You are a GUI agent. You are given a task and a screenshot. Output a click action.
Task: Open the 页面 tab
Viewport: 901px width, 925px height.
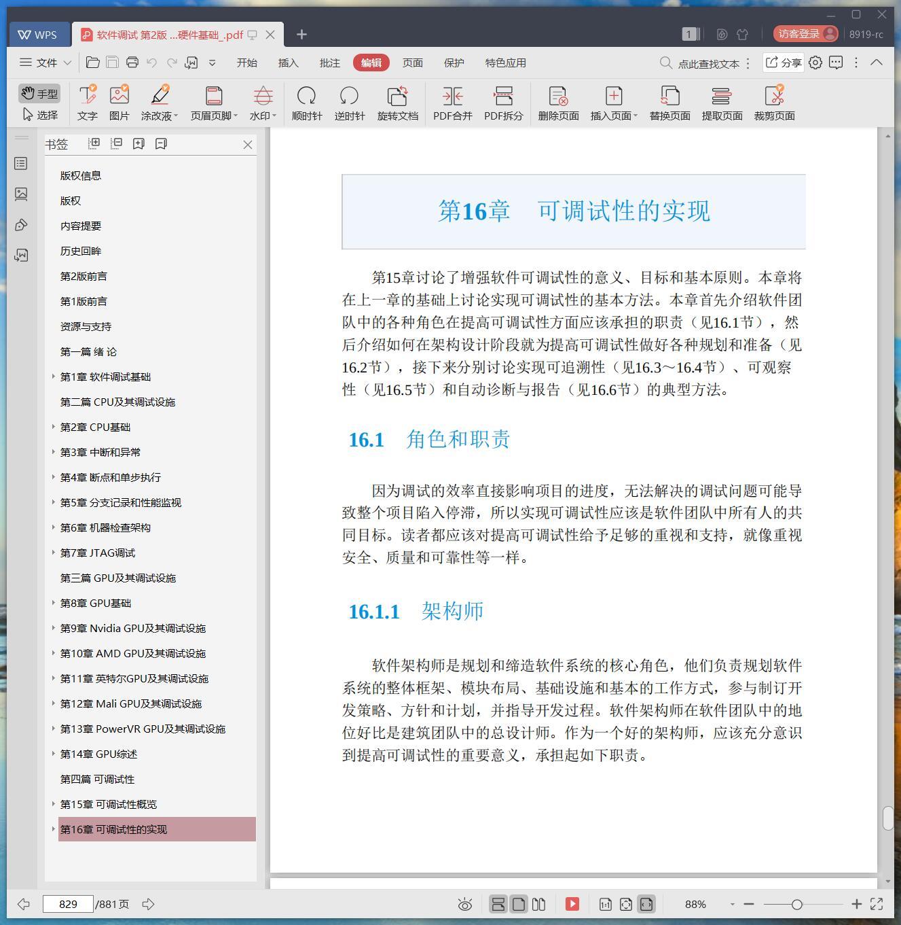pyautogui.click(x=413, y=63)
